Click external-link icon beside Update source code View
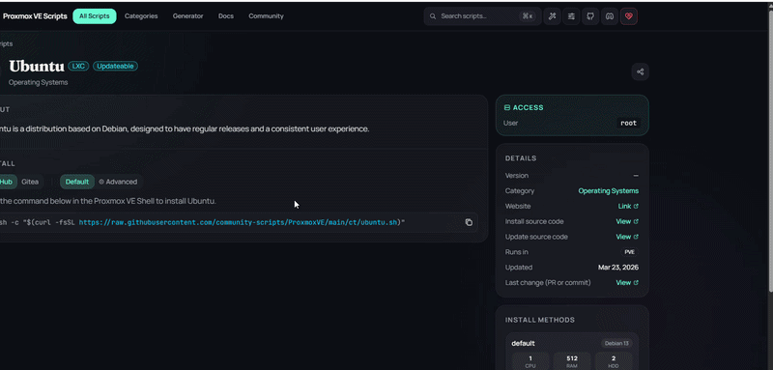773x370 pixels. coord(636,237)
